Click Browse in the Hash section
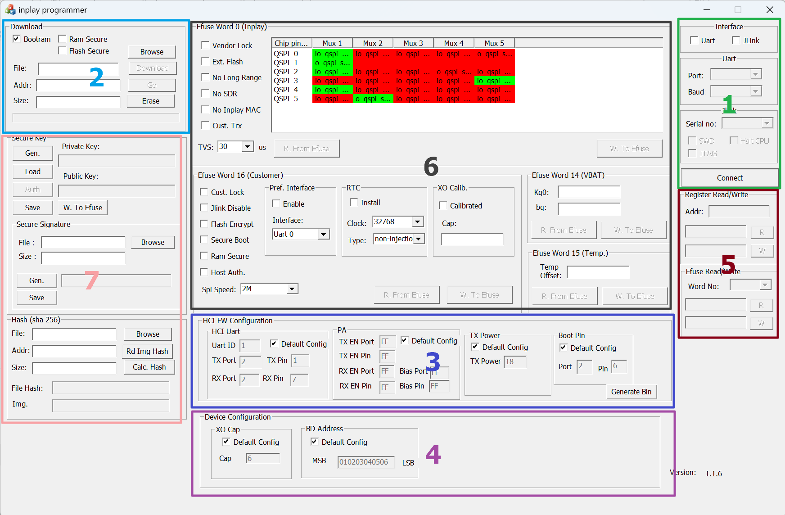 (x=148, y=334)
